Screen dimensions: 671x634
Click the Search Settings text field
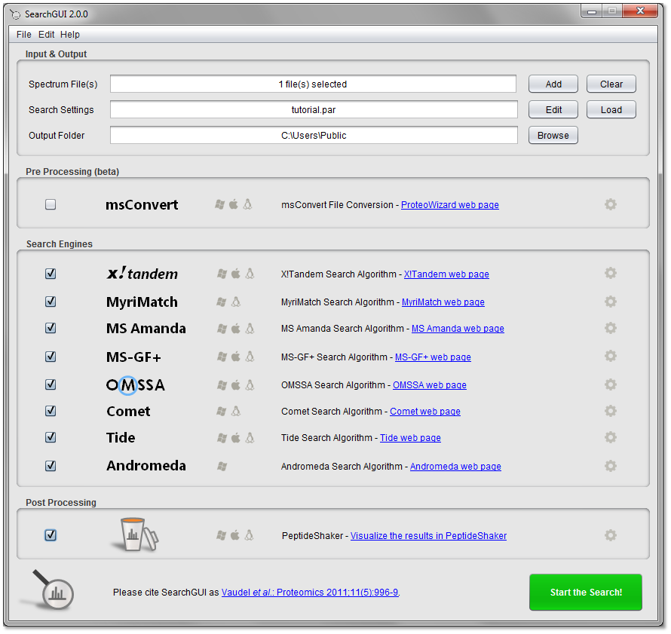coord(313,109)
